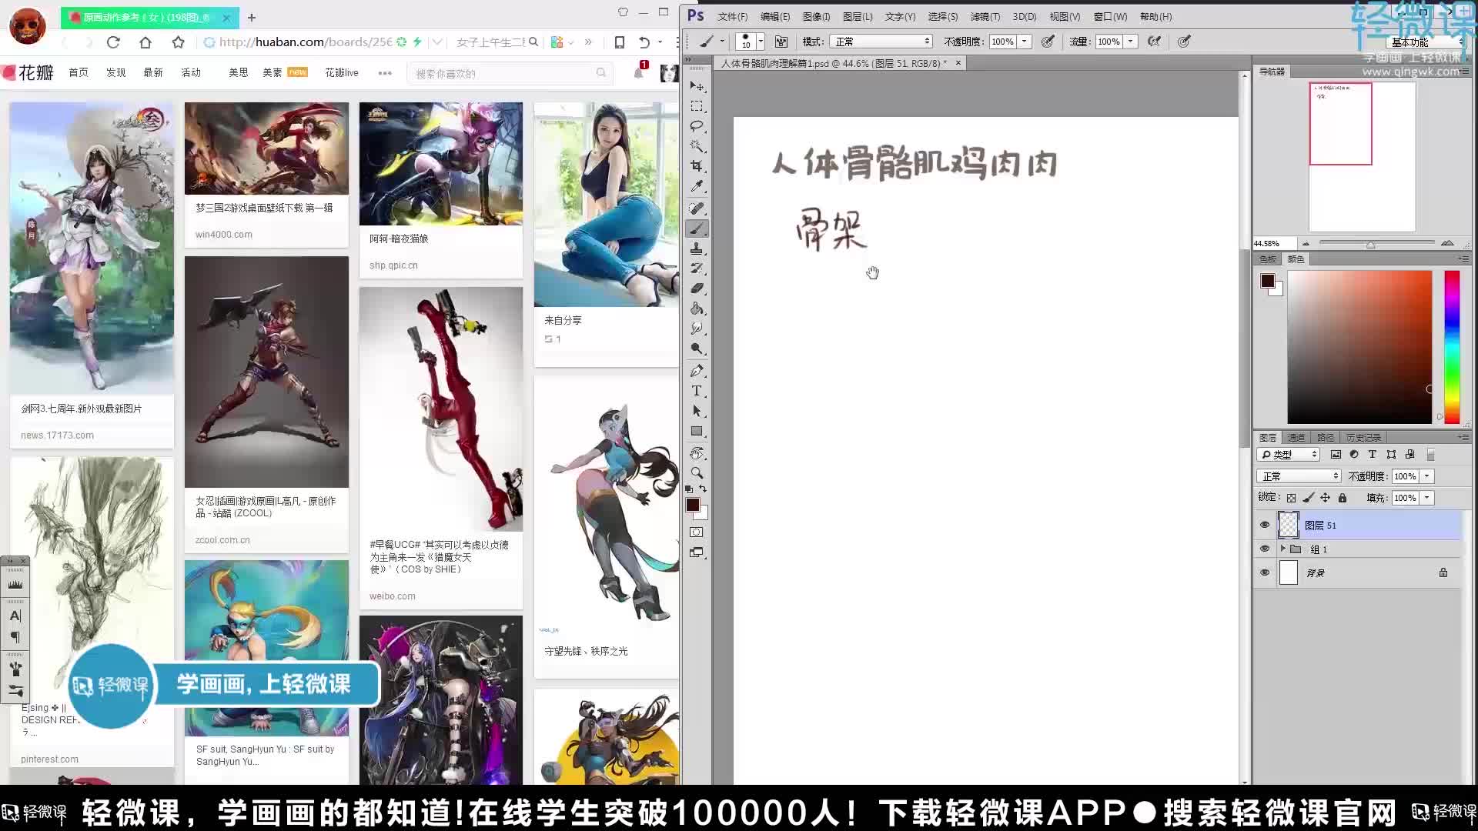Expand the 组 1 layer group
1478x831 pixels.
click(x=1284, y=549)
